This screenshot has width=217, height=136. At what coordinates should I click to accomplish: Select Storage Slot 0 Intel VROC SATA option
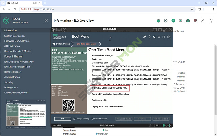click(x=120, y=66)
